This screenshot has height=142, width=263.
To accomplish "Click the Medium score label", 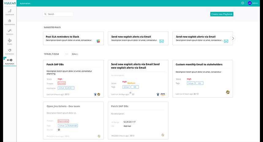I will coord(131,83).
